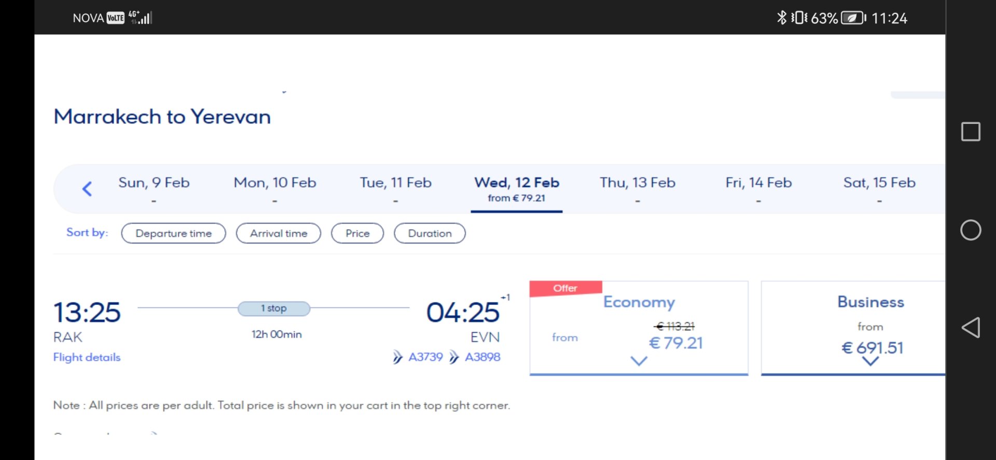Open flight number A3898 link
The height and width of the screenshot is (460, 996).
[x=482, y=357]
